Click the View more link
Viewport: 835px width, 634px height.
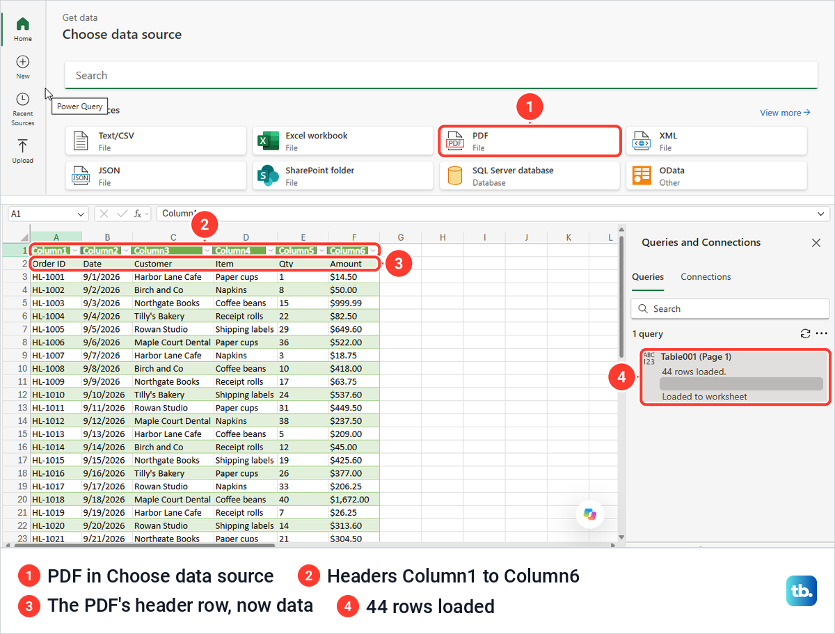pyautogui.click(x=786, y=113)
